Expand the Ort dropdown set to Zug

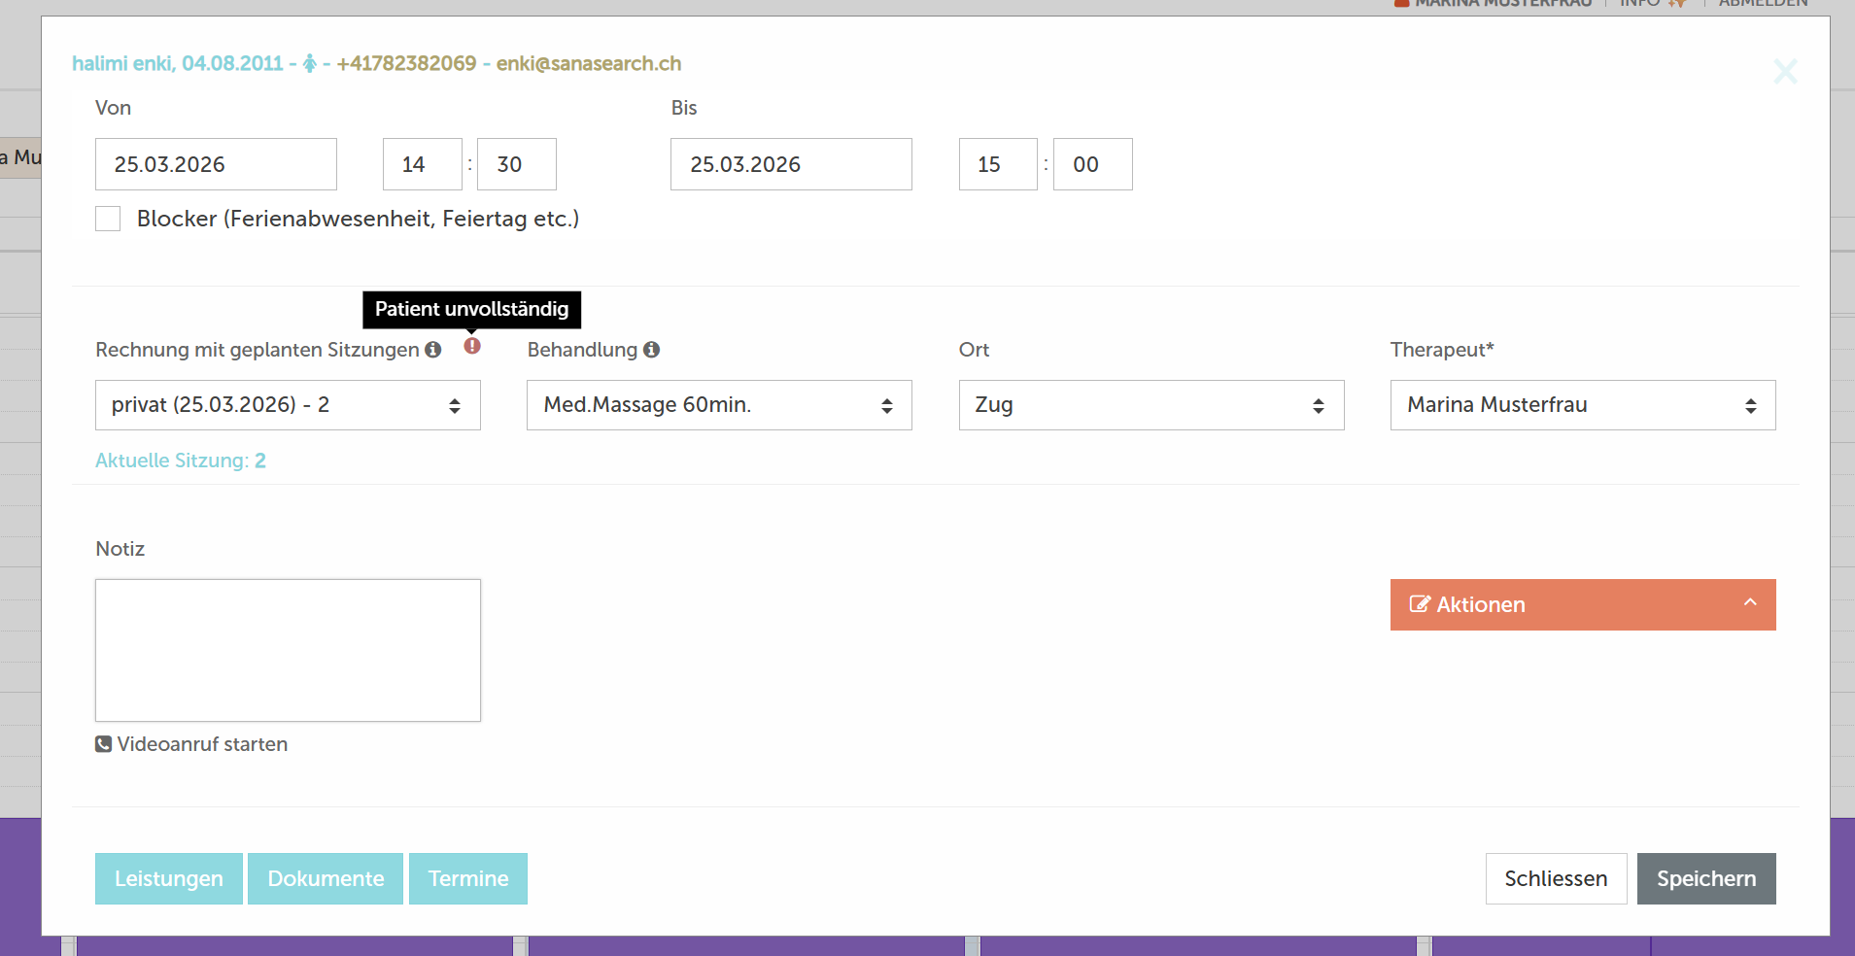1151,405
